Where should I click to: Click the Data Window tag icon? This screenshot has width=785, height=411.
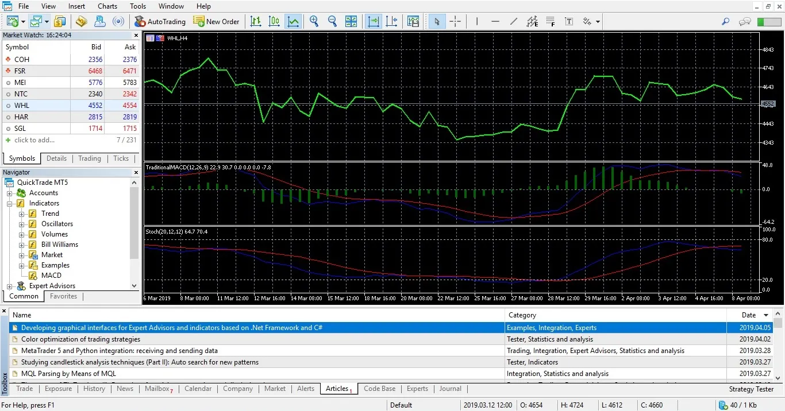(81, 21)
